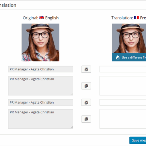Copy the first original field to translation
Screen dimensions: 146x146
[86, 69]
